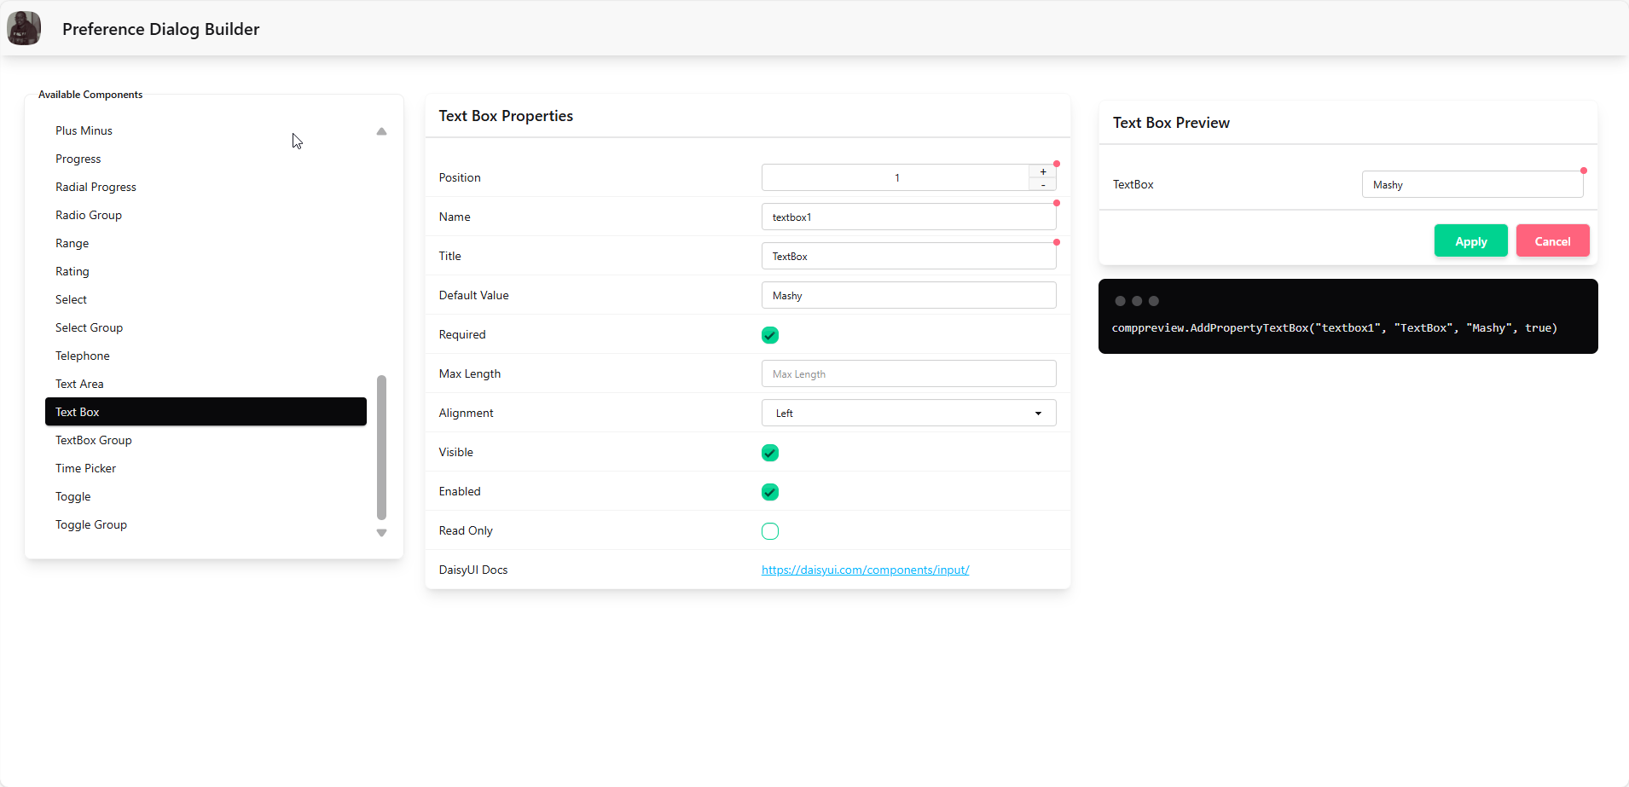
Task: Disable the Enabled checkbox
Action: point(770,492)
